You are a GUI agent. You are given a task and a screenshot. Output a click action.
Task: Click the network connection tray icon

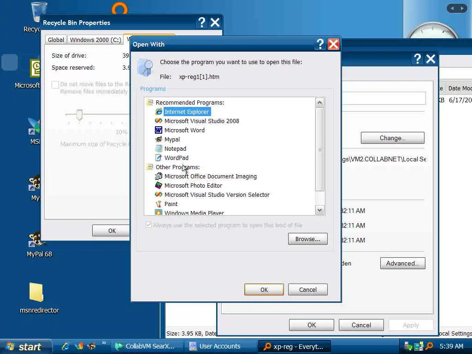tap(419, 346)
